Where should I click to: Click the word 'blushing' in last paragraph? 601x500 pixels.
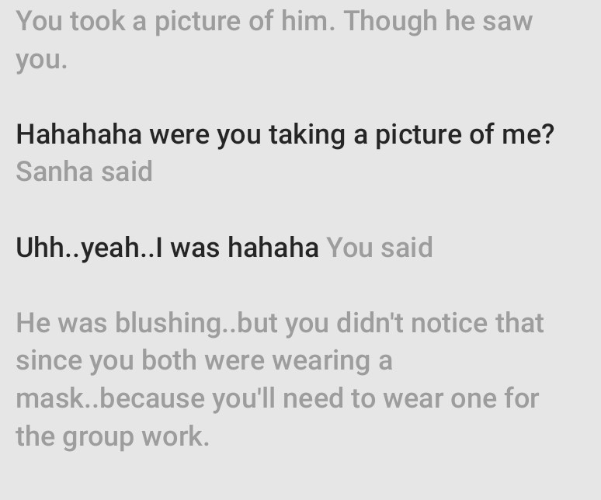pos(168,323)
